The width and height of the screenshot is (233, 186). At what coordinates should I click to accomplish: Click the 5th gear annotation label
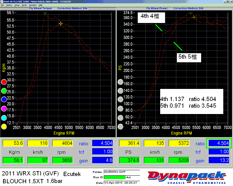click(189, 58)
